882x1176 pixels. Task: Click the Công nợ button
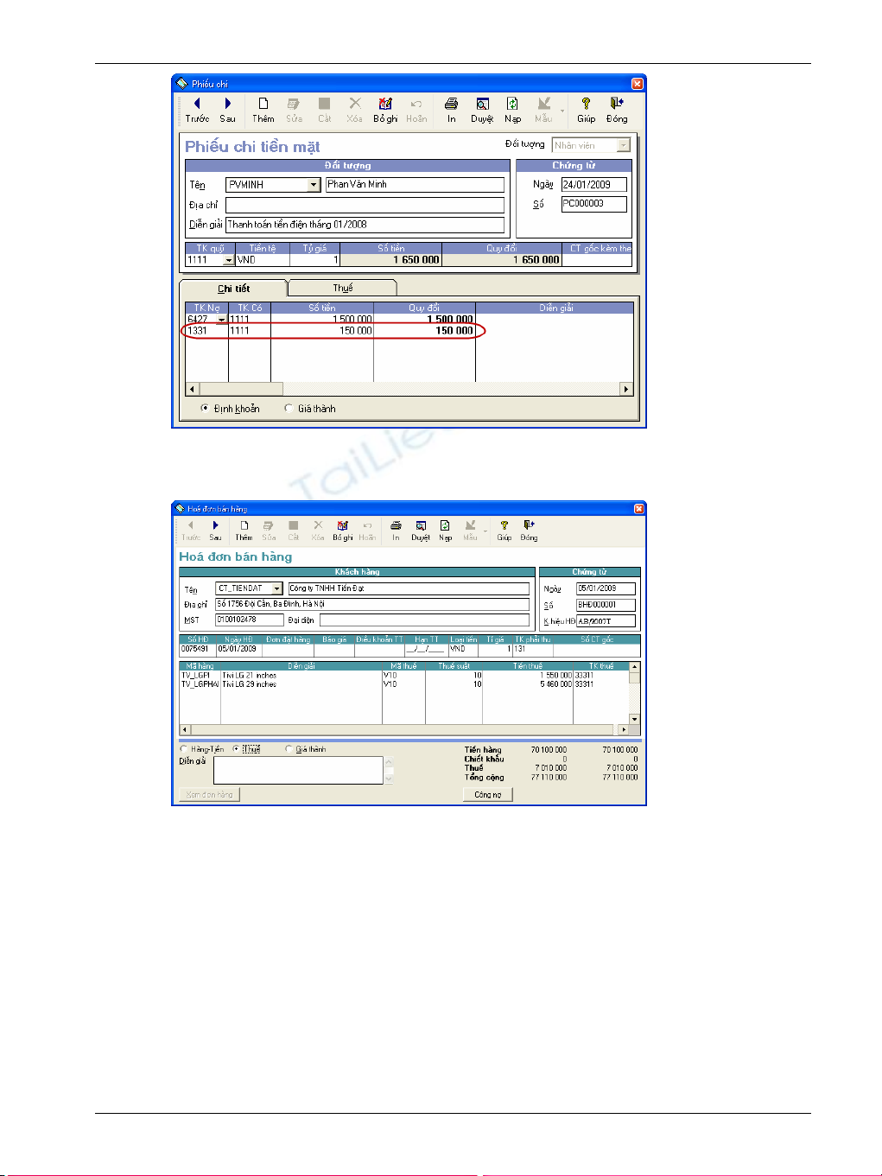pos(488,794)
